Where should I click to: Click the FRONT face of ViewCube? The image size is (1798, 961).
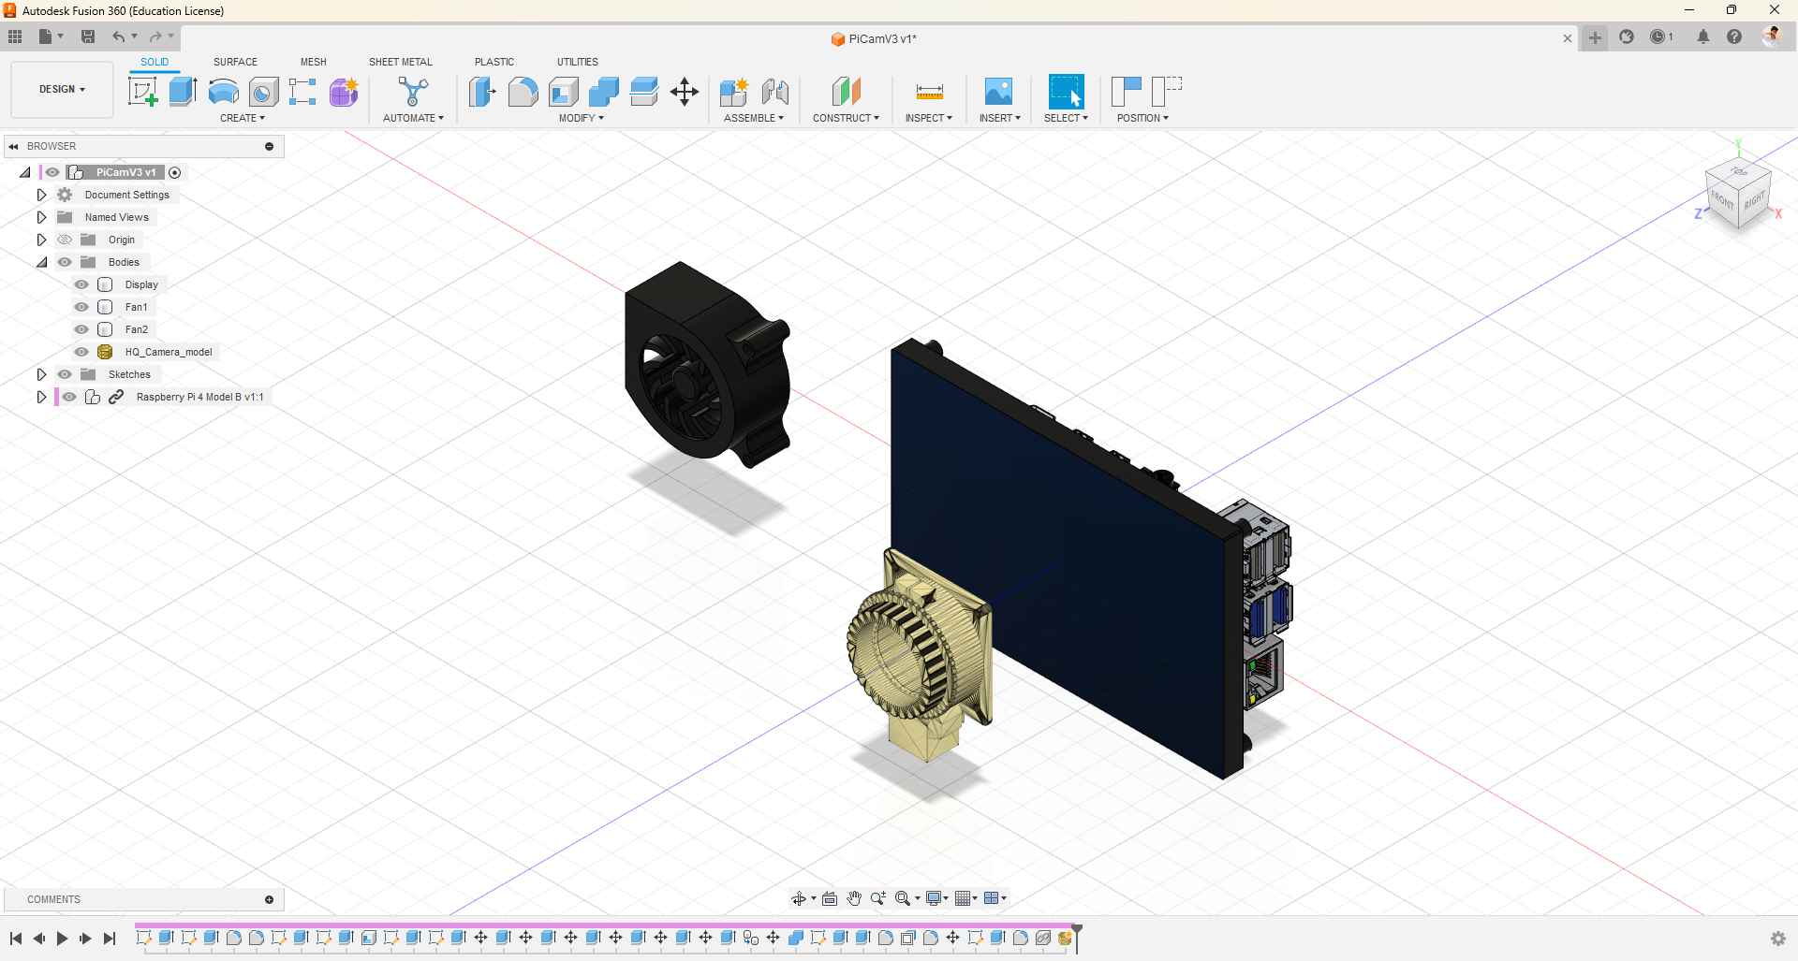point(1721,199)
